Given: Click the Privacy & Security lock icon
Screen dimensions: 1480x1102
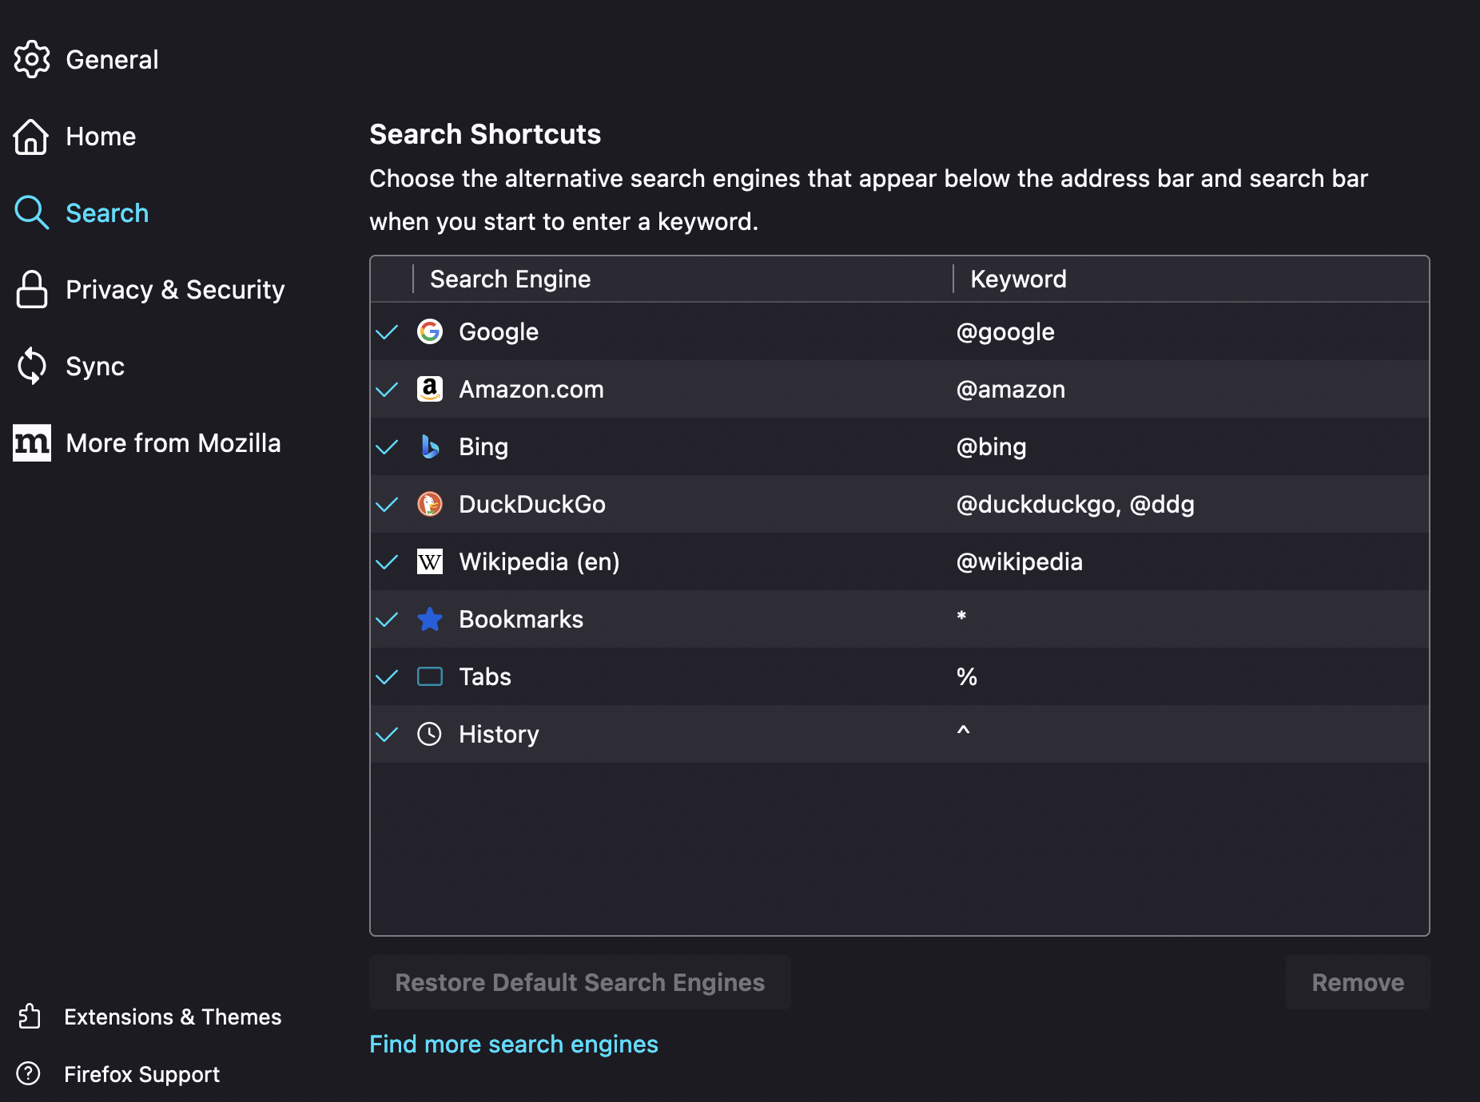Looking at the screenshot, I should coord(32,289).
